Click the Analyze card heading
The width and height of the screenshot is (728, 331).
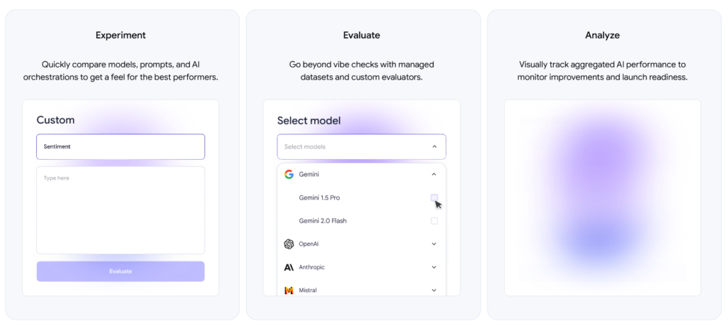click(602, 36)
